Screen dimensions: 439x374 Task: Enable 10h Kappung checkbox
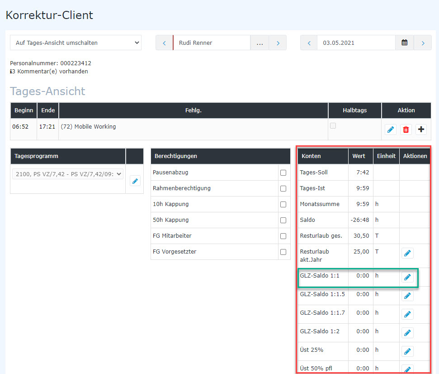(283, 204)
